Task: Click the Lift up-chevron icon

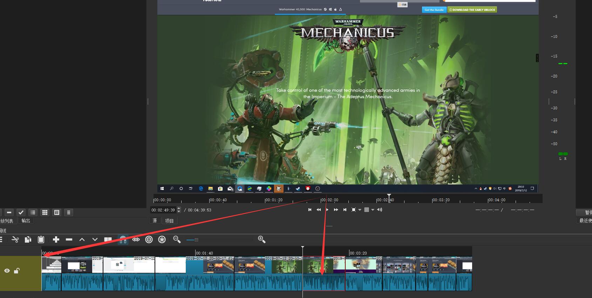Action: tap(82, 239)
